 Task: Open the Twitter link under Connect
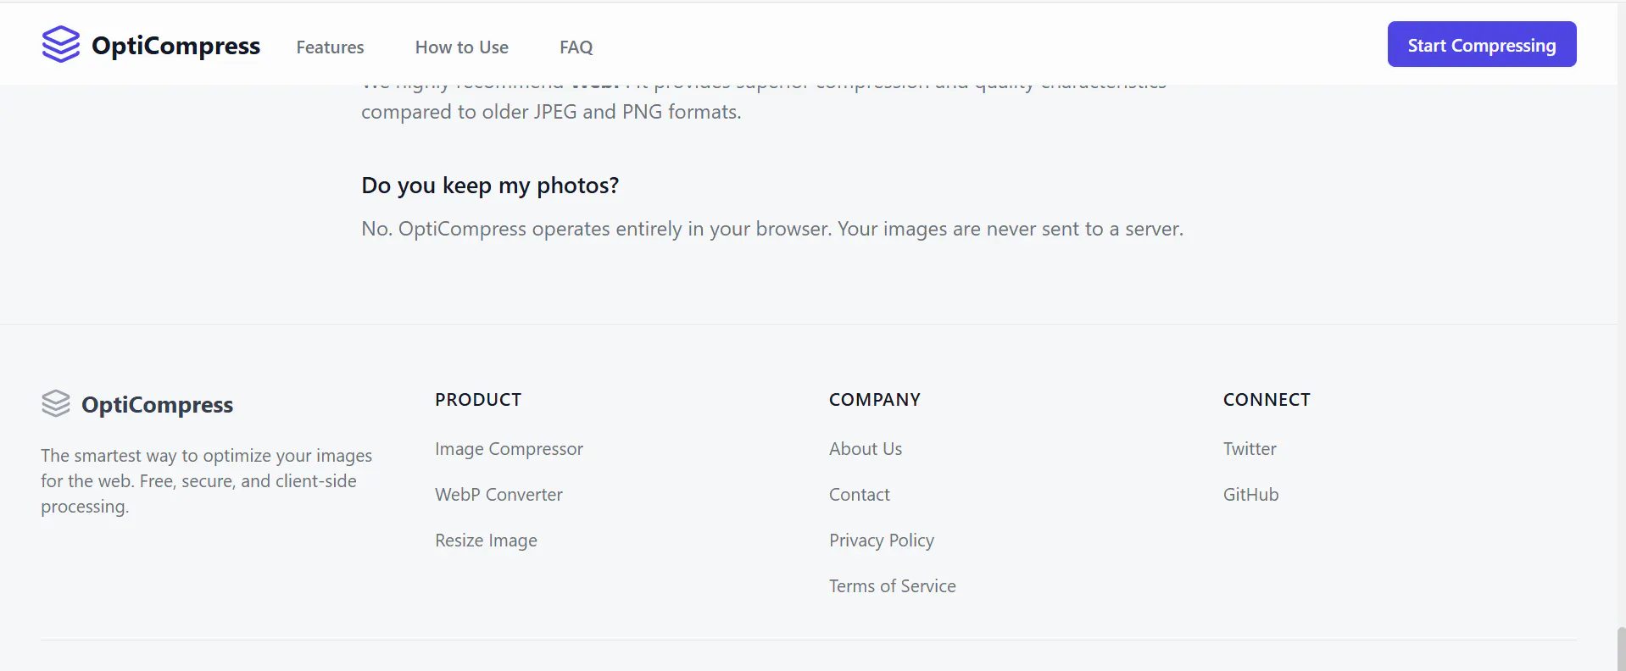[x=1250, y=449]
